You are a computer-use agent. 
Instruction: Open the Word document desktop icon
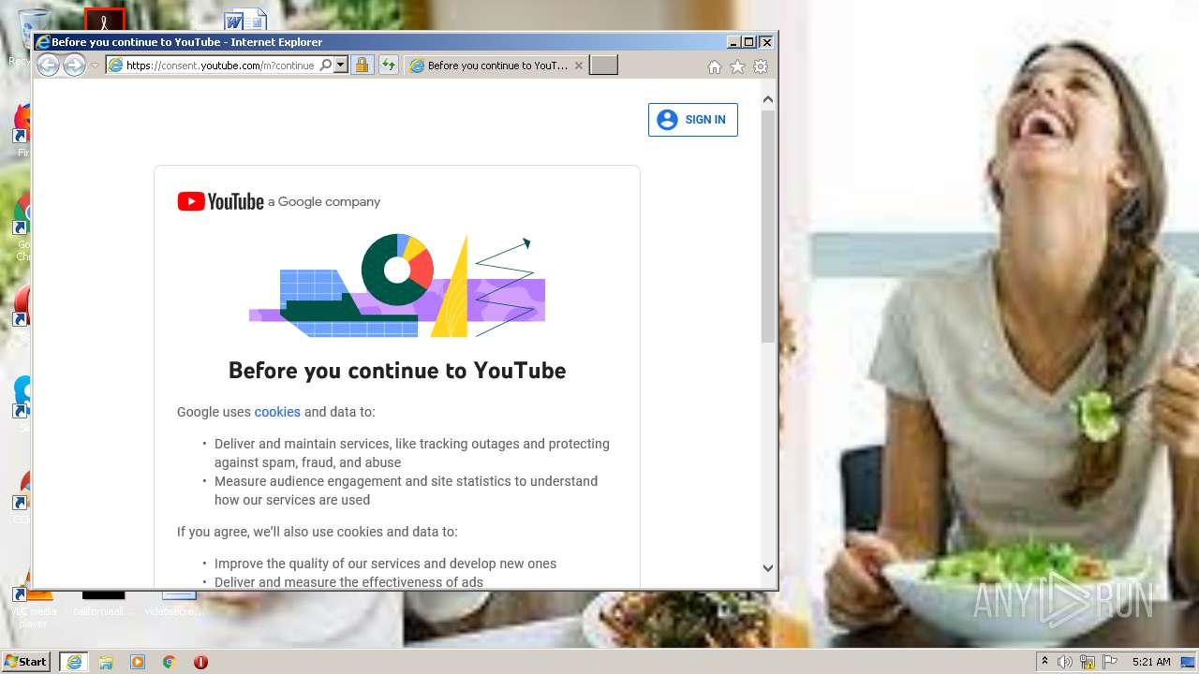click(245, 20)
